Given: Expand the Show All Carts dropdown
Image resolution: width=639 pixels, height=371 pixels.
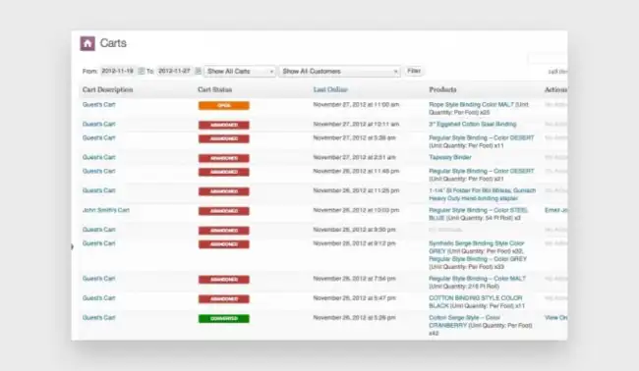Looking at the screenshot, I should 240,72.
